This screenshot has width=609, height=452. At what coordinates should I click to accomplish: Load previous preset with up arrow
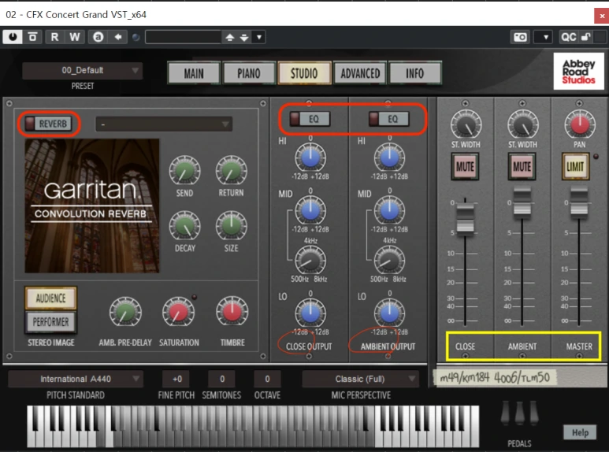point(229,37)
